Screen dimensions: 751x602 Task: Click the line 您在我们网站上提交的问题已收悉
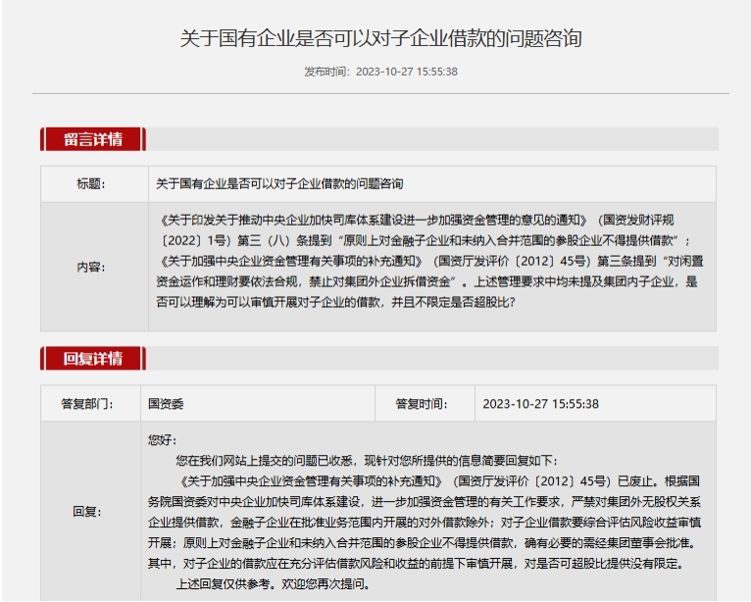[367, 461]
